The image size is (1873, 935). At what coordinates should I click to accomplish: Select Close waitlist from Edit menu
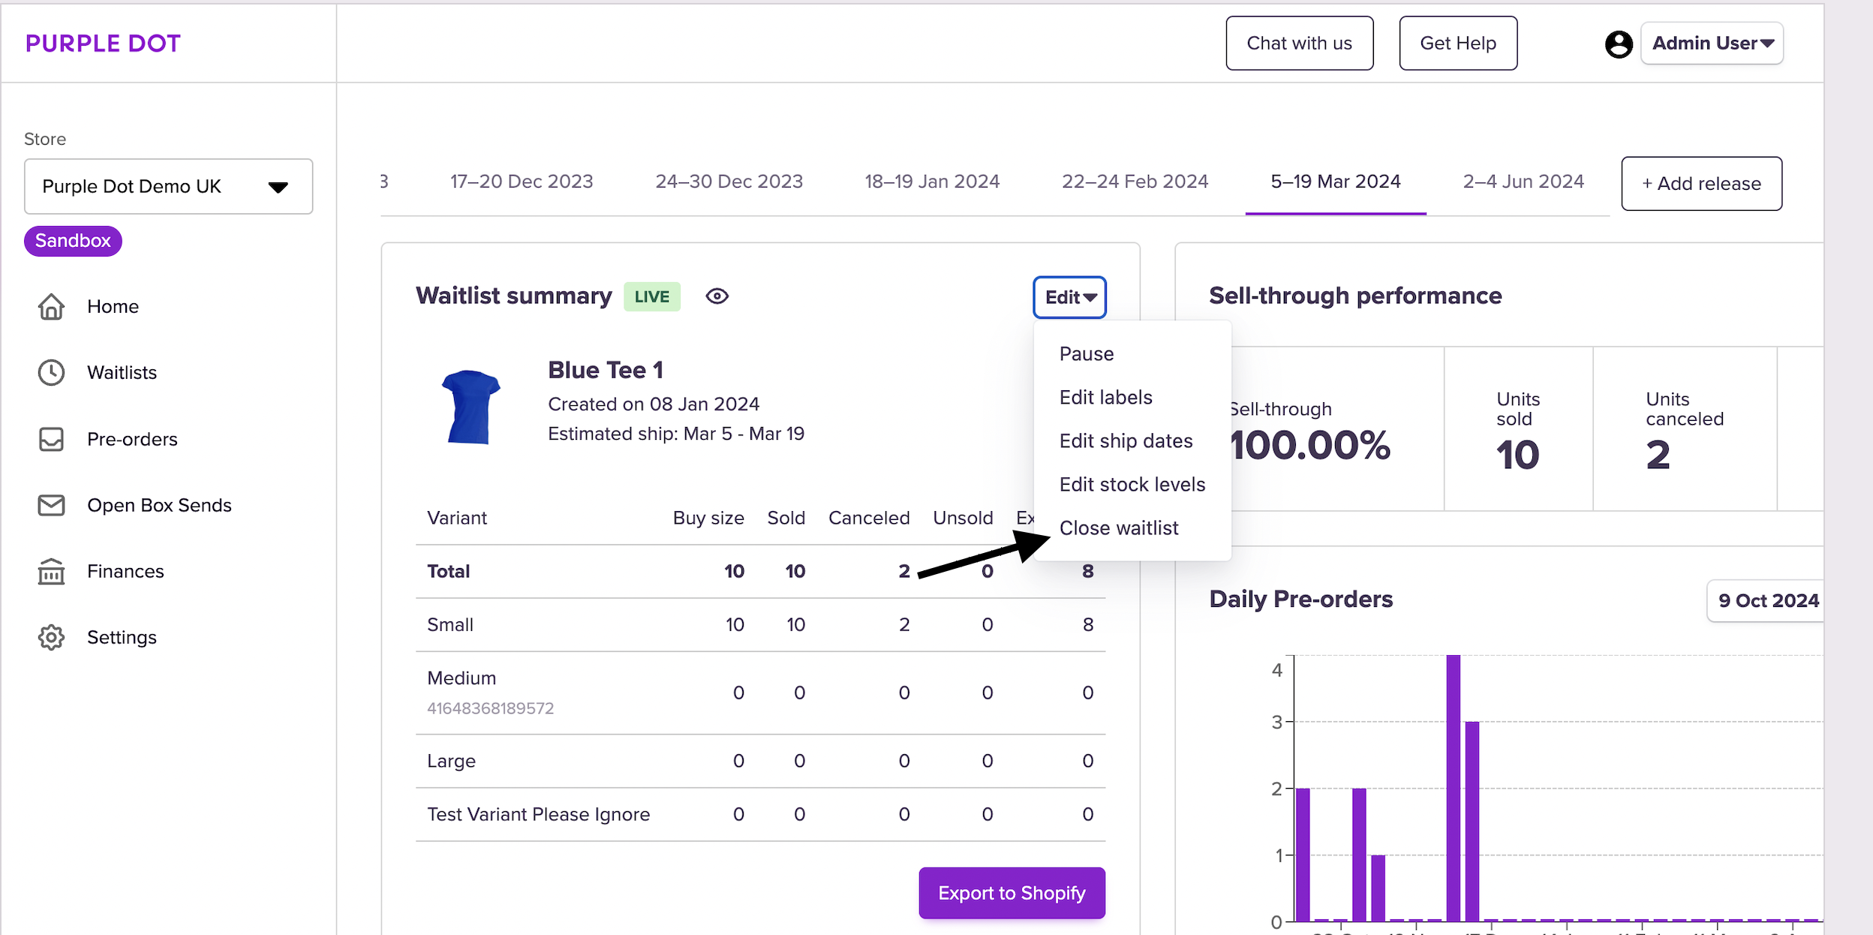pos(1118,528)
